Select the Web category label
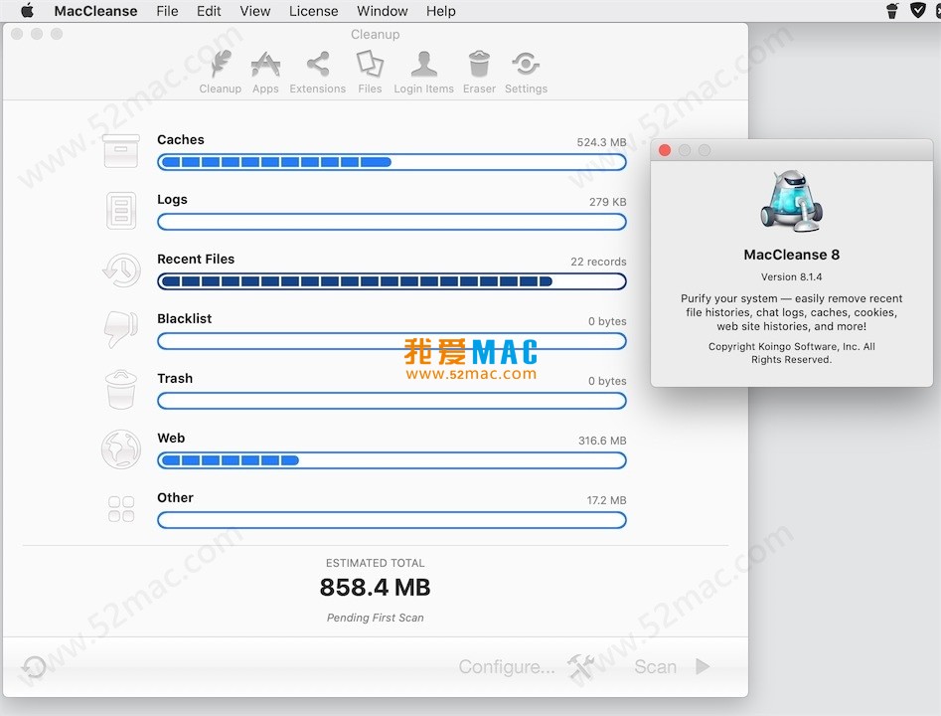Viewport: 941px width, 716px height. (171, 438)
